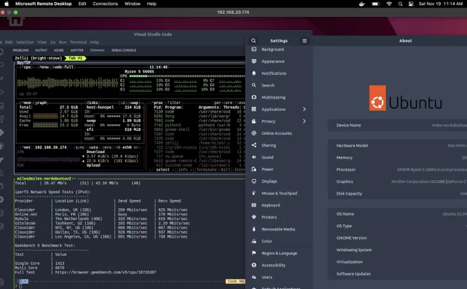The image size is (467, 289).
Task: Open VS Code Run menu
Action: click(x=62, y=42)
